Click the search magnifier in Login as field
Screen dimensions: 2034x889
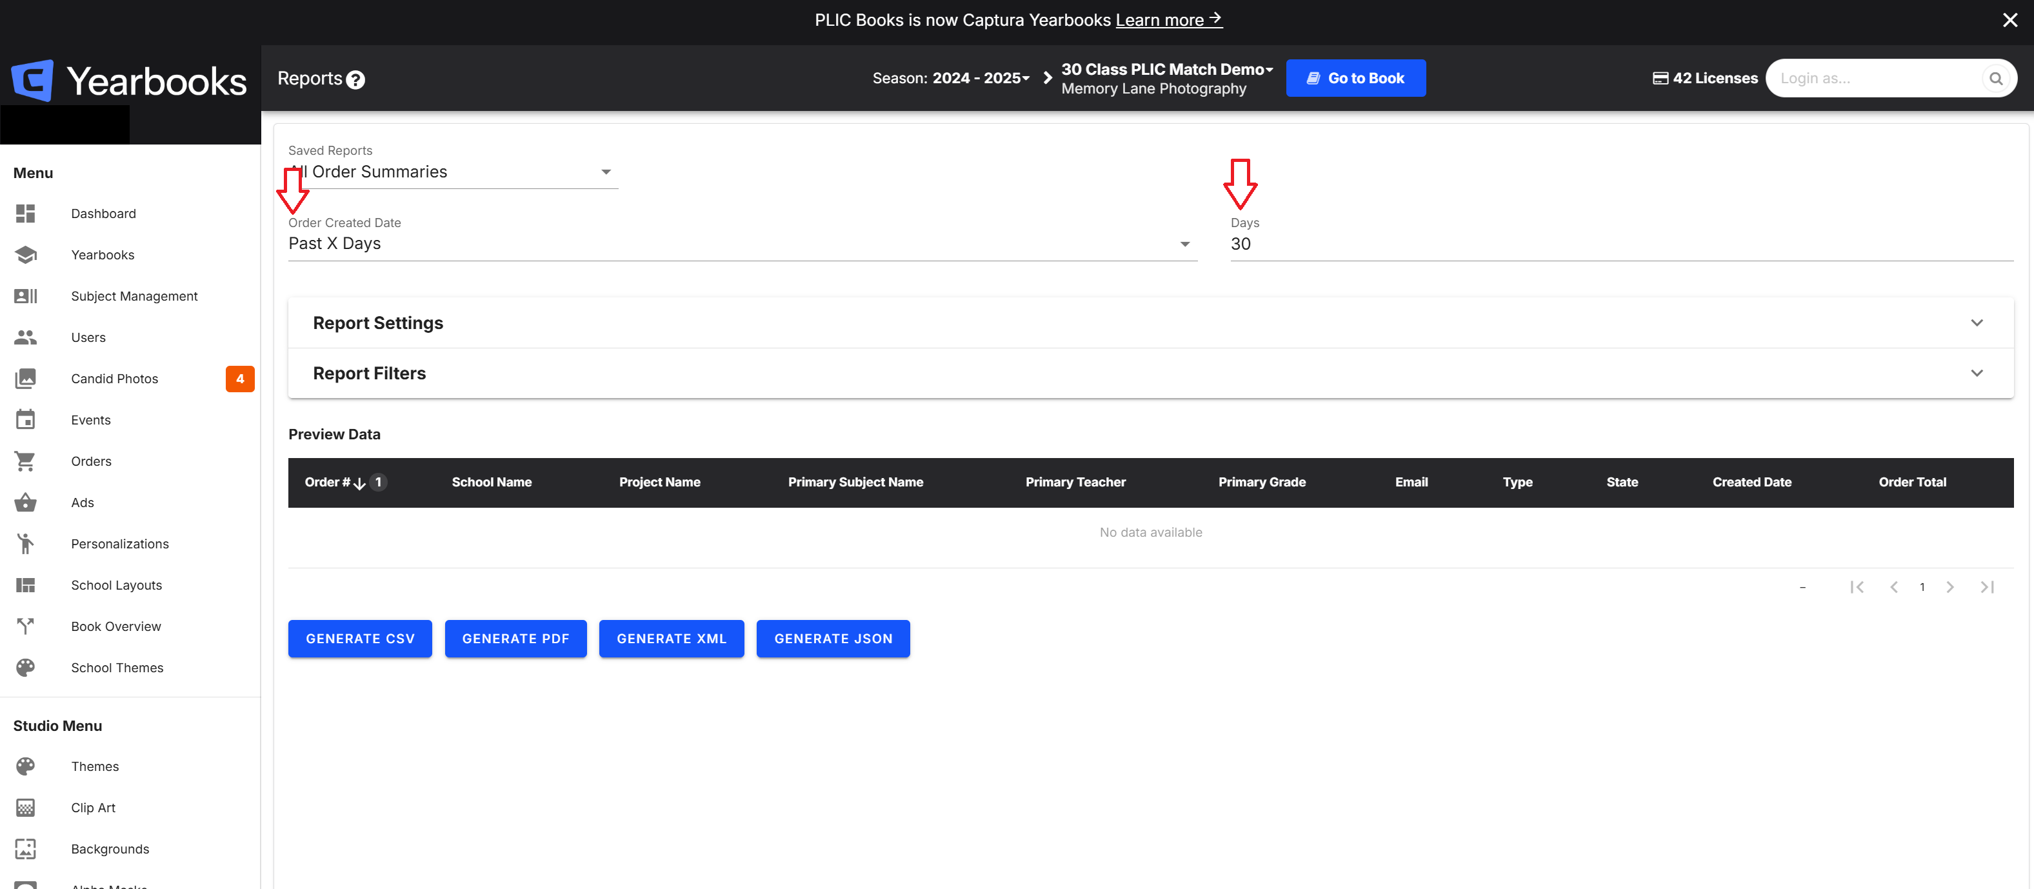tap(1995, 78)
